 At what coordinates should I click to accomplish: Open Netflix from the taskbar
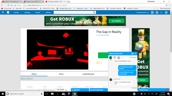58,94
